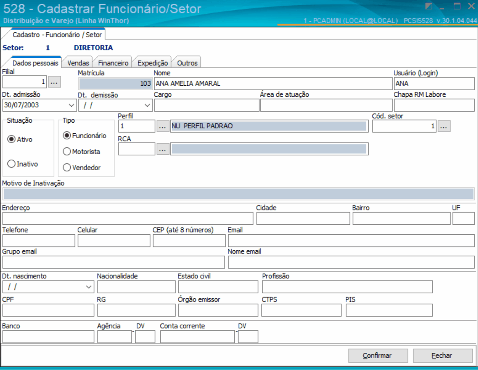The width and height of the screenshot is (478, 370).
Task: Select the Cadastro - Funcionário / Setor tab
Action: click(x=57, y=35)
